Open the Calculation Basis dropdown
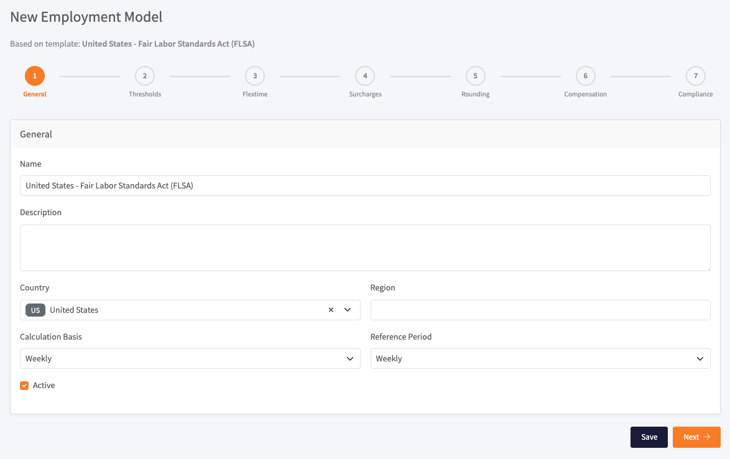Image resolution: width=730 pixels, height=459 pixels. [190, 358]
